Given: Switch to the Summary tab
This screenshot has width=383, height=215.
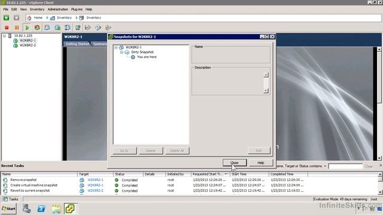Looking at the screenshot, I should (x=100, y=44).
